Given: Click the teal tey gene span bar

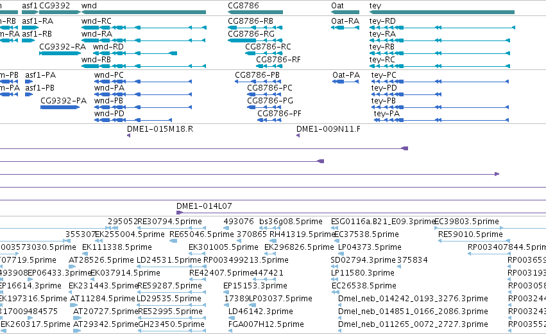Looking at the screenshot, I should tap(441, 12).
